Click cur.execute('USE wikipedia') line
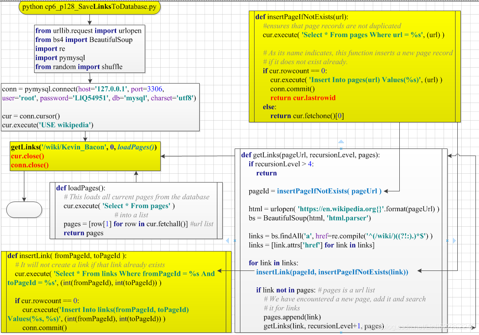 click(48, 125)
